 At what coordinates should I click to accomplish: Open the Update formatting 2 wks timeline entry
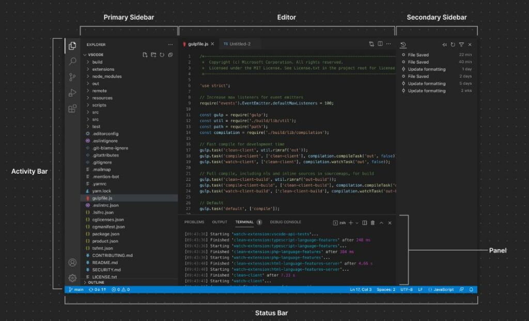tap(437, 90)
